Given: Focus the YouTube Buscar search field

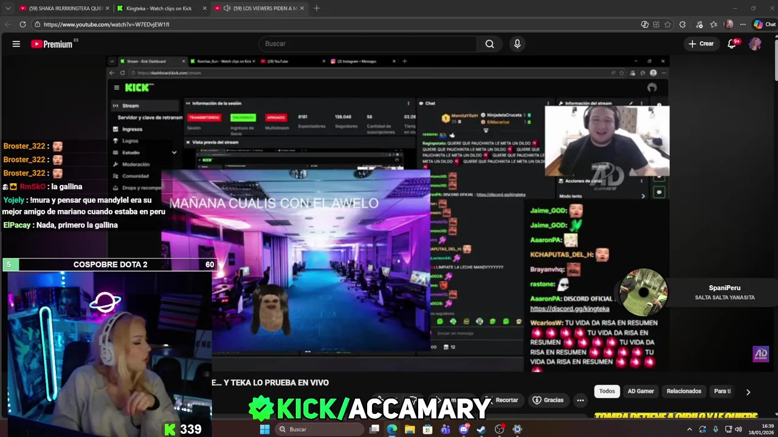Looking at the screenshot, I should pyautogui.click(x=368, y=44).
